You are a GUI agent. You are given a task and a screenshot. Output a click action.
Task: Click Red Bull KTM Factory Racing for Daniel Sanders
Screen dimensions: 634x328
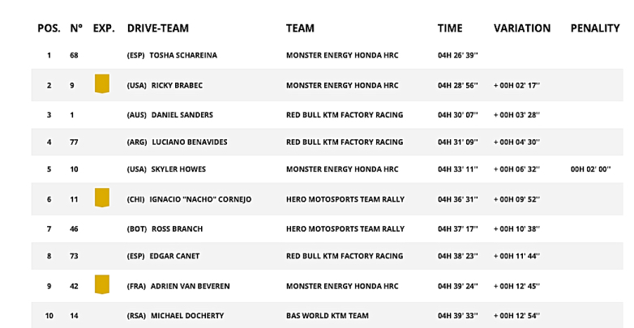pyautogui.click(x=344, y=114)
